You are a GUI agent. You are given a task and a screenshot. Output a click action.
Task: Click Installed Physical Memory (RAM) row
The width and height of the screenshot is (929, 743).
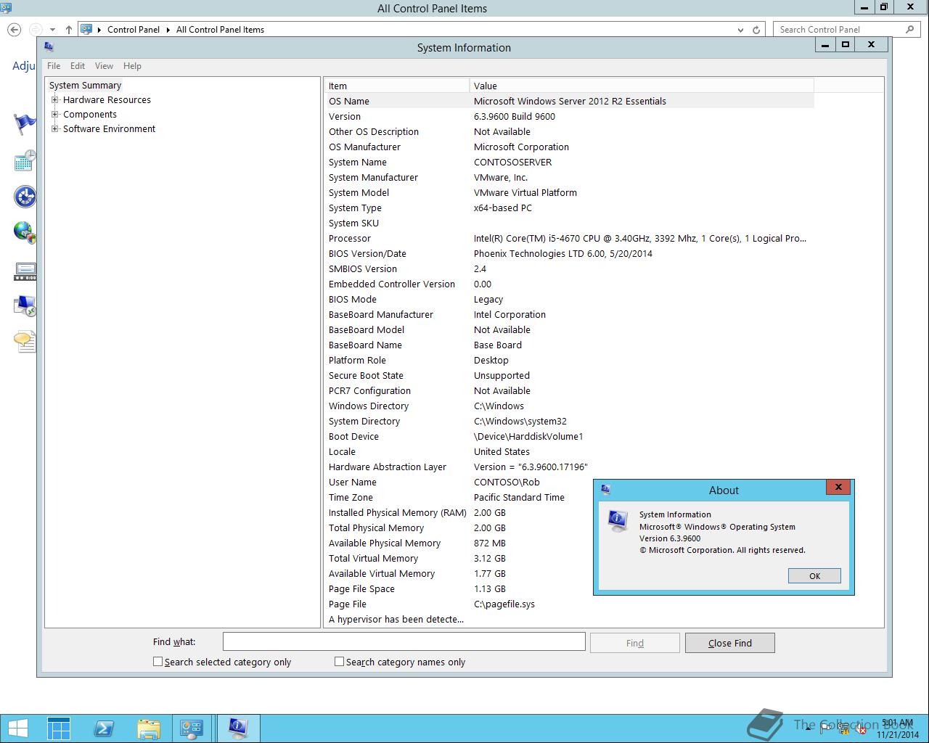pos(569,513)
